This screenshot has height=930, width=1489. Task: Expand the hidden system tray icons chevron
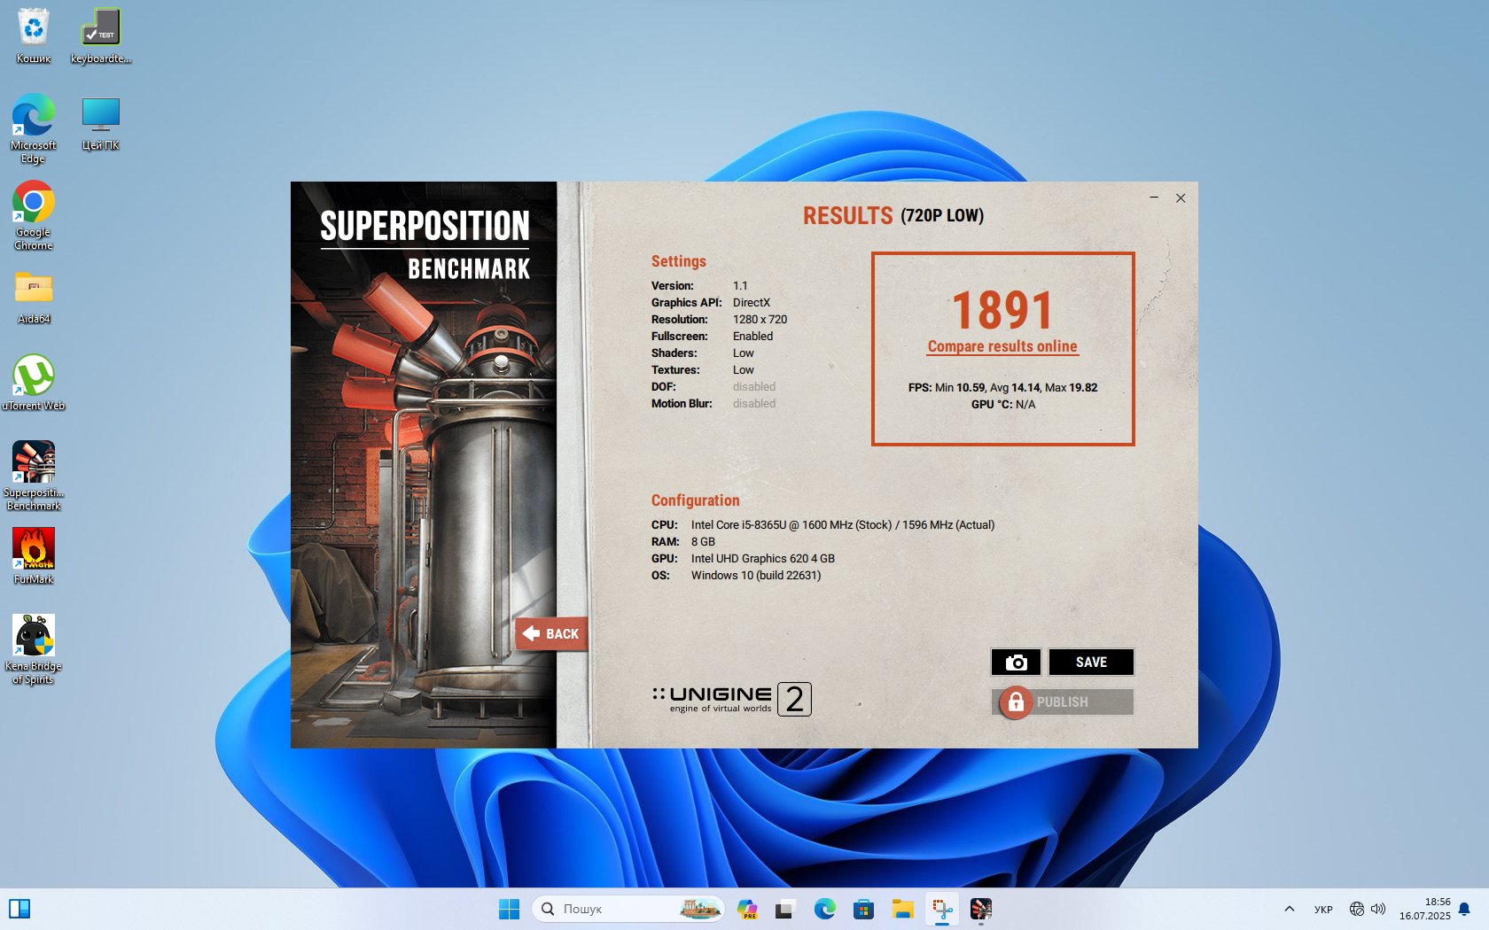[x=1289, y=909]
